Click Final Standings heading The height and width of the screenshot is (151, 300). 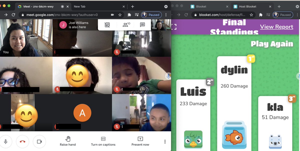[x=234, y=27]
